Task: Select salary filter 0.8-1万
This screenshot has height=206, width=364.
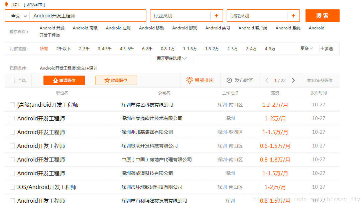Action: (167, 49)
